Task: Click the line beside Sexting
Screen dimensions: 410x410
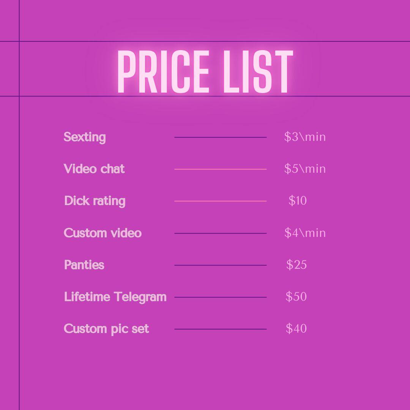Action: (x=221, y=137)
